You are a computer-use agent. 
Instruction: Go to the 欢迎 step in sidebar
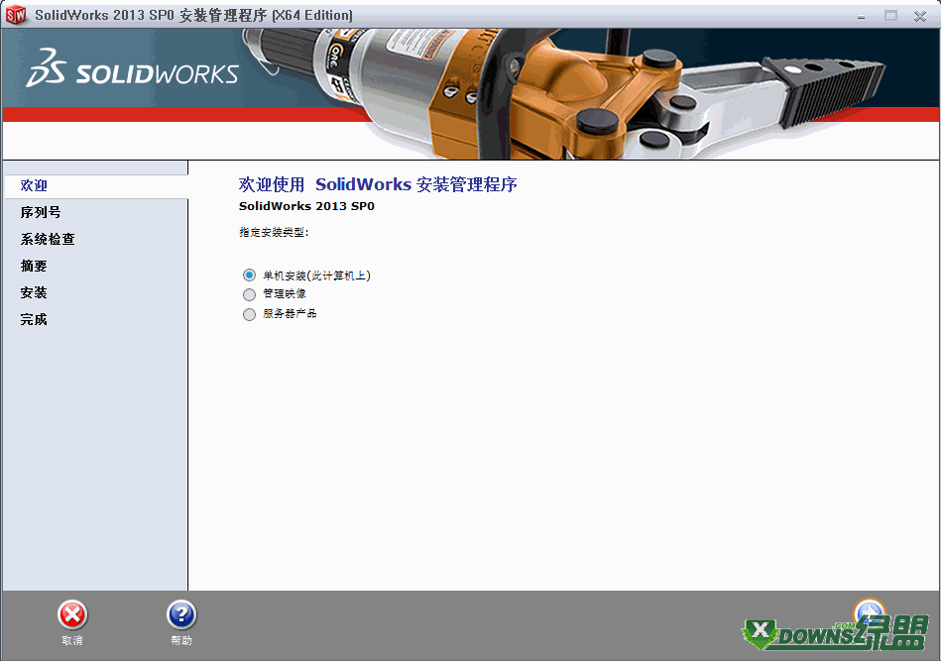pyautogui.click(x=34, y=185)
